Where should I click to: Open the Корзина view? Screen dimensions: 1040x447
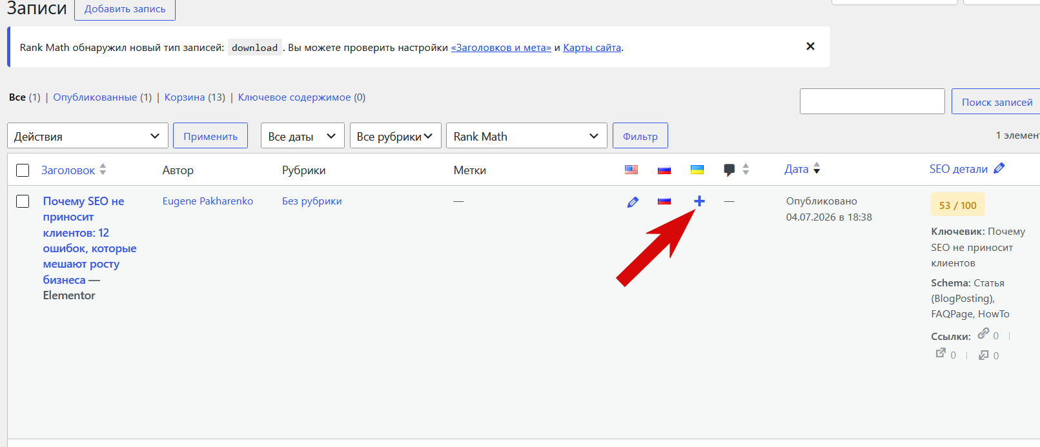pos(185,97)
